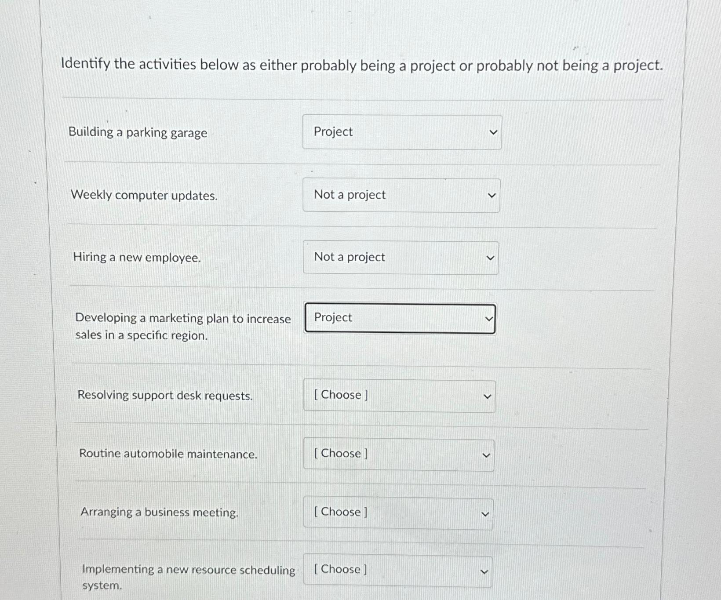The height and width of the screenshot is (600, 721).
Task: Click the chevron beside Weekly computer updates answer
Action: coord(492,195)
